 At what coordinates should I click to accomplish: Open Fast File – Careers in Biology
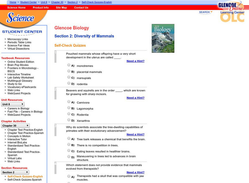25,111
